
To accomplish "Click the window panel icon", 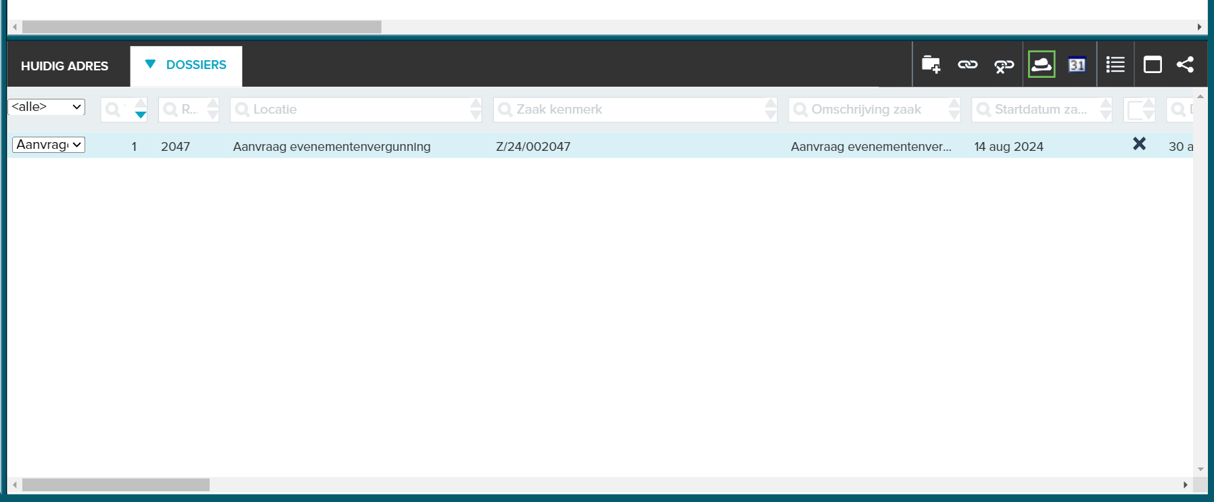I will pyautogui.click(x=1152, y=64).
